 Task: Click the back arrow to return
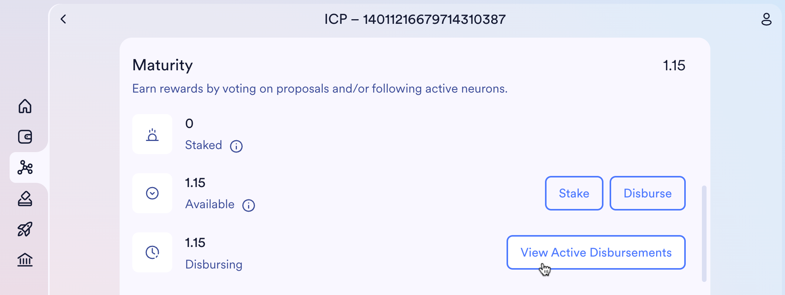63,19
